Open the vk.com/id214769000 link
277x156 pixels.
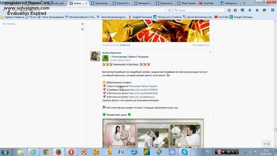tap(143, 90)
